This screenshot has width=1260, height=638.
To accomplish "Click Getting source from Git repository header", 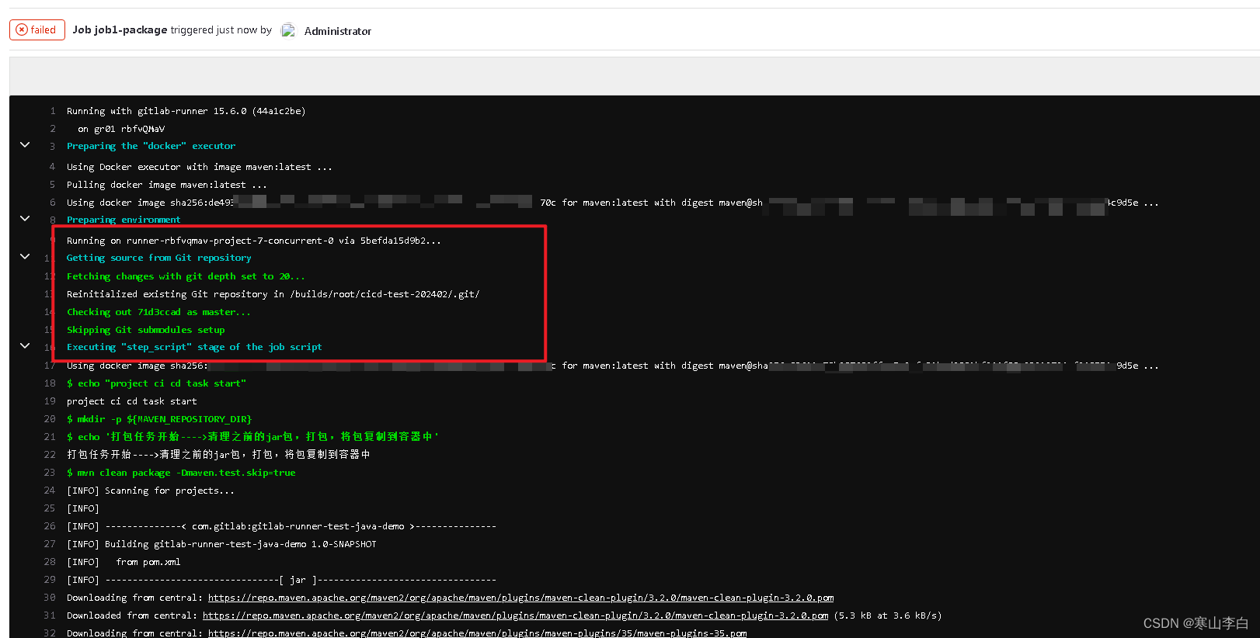I will 159,258.
